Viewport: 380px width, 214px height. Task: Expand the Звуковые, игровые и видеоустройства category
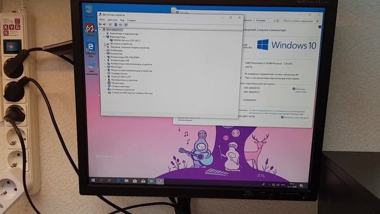104,47
